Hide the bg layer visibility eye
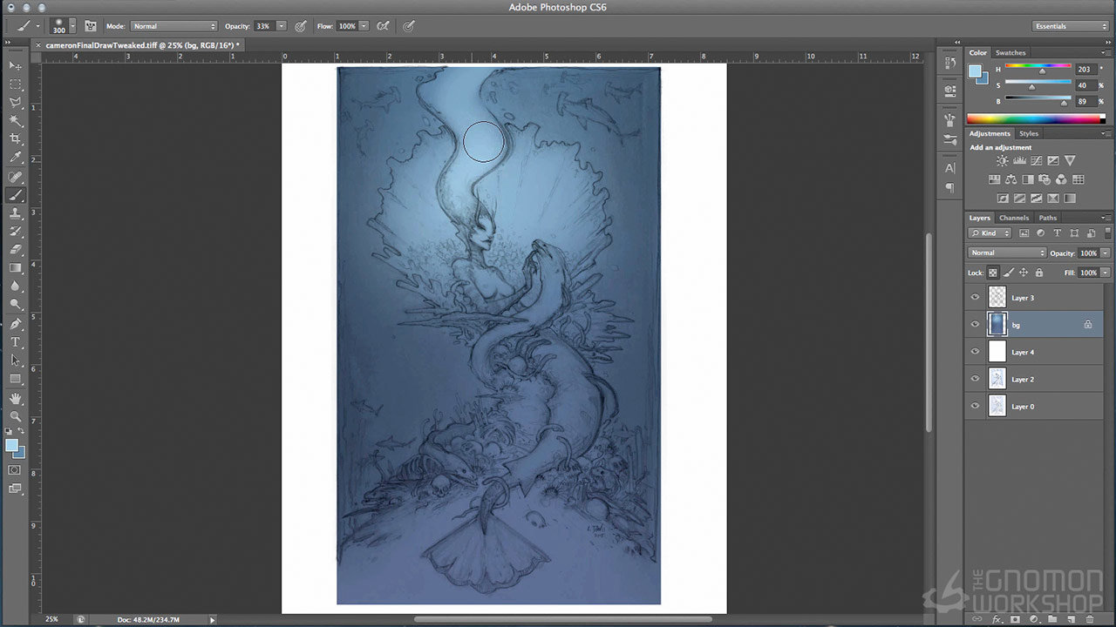 coord(975,325)
